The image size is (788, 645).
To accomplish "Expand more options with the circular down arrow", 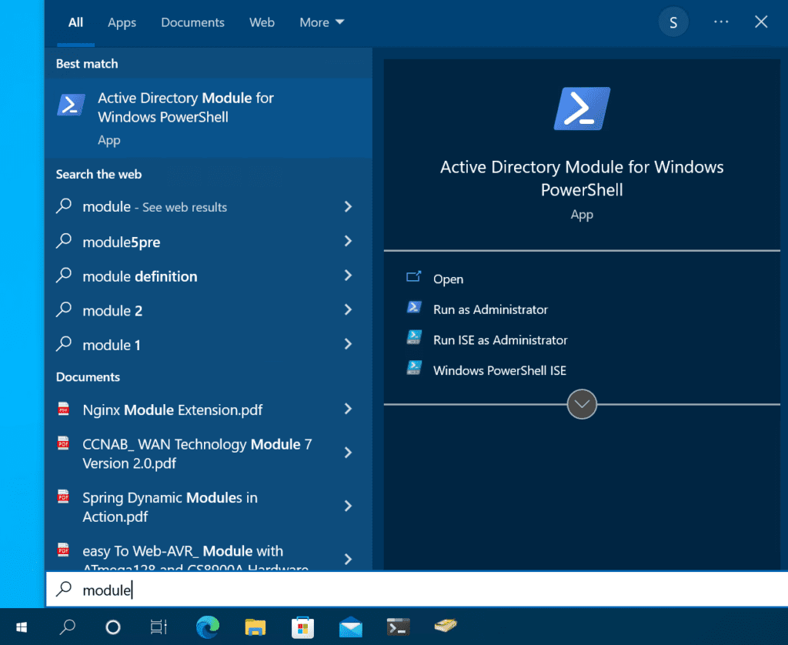I will [x=581, y=404].
